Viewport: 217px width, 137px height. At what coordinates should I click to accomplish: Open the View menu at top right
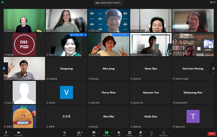(x=213, y=3)
